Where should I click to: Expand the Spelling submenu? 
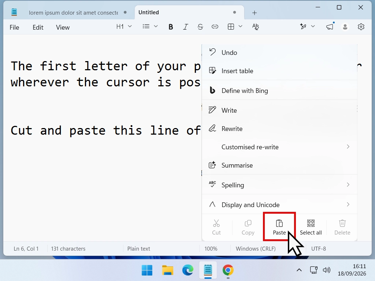tap(279, 185)
